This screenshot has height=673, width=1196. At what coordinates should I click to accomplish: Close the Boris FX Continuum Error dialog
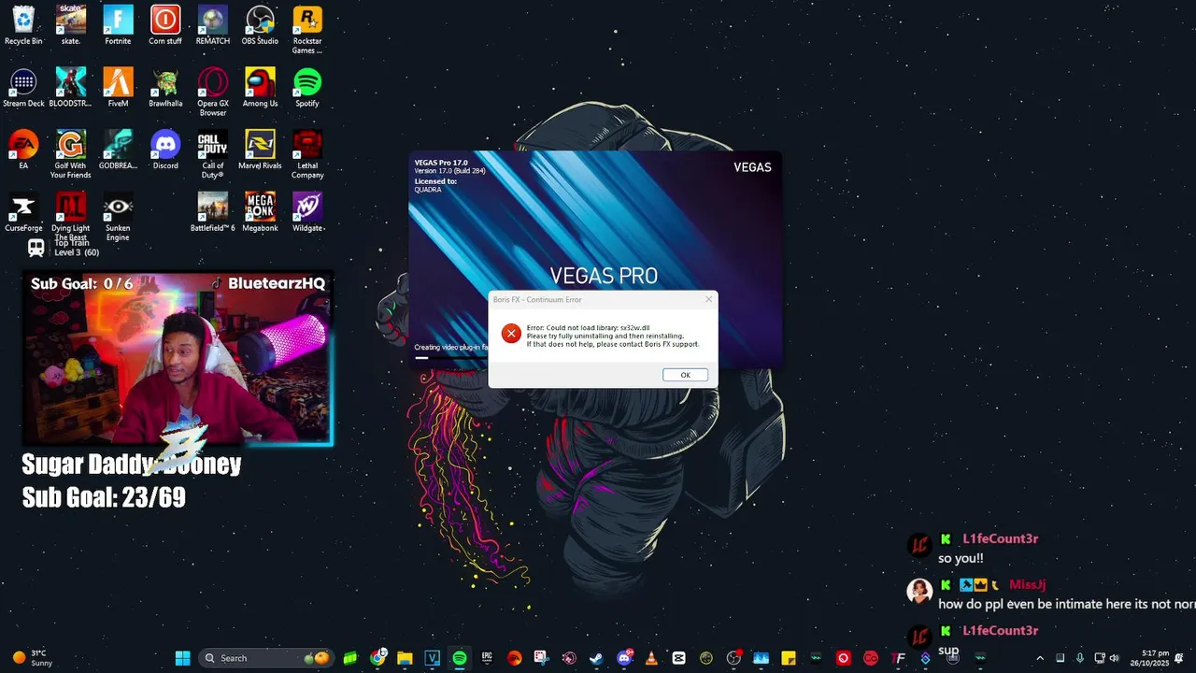pyautogui.click(x=708, y=299)
